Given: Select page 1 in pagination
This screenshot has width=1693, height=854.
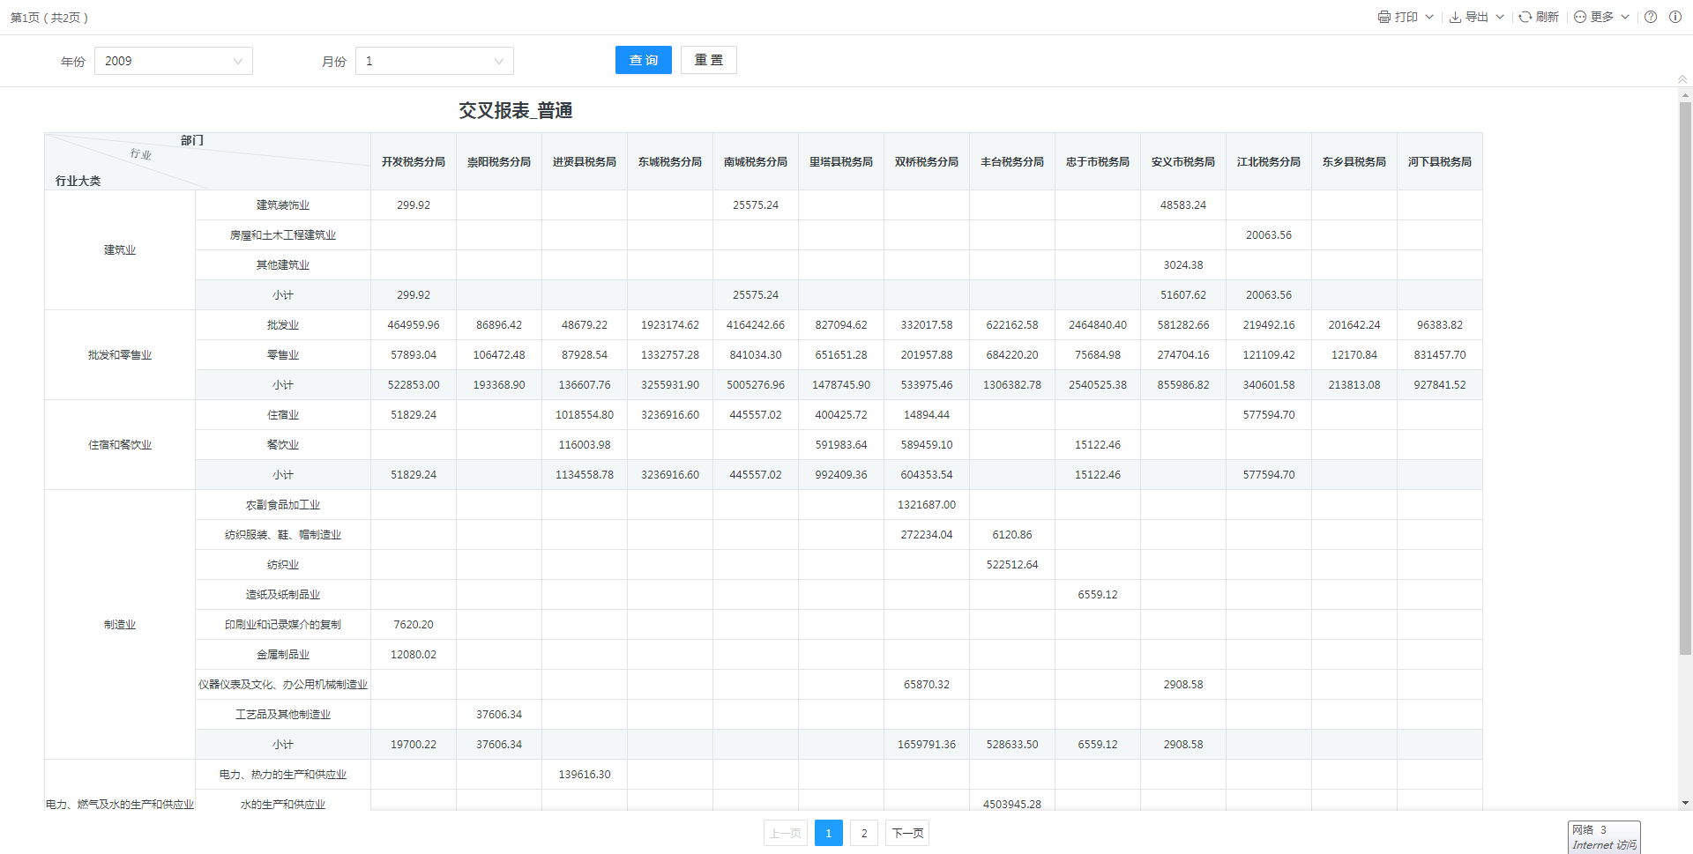Looking at the screenshot, I should [829, 833].
